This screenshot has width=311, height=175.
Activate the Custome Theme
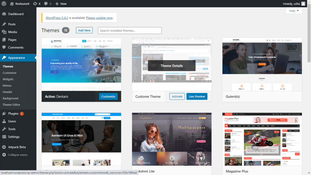pos(177,97)
